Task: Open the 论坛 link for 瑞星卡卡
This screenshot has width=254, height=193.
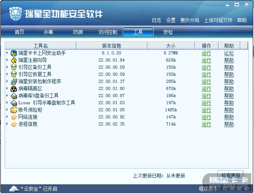Action: 229,53
